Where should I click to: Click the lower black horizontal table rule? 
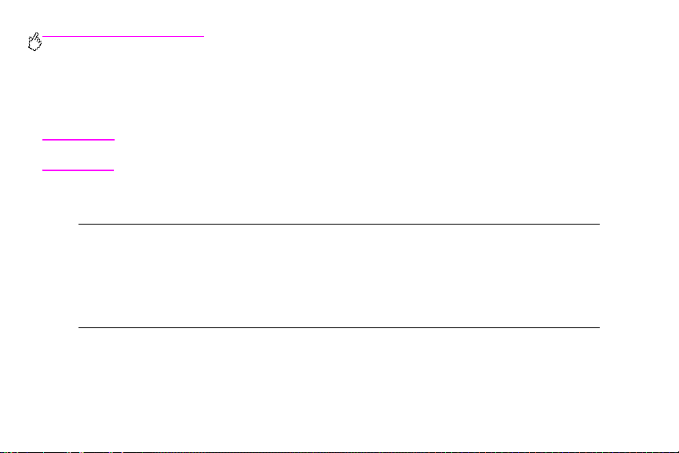click(x=338, y=327)
